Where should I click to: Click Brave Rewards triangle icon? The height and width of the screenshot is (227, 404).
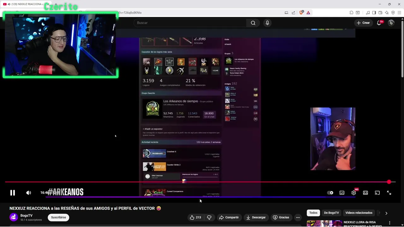tap(308, 13)
